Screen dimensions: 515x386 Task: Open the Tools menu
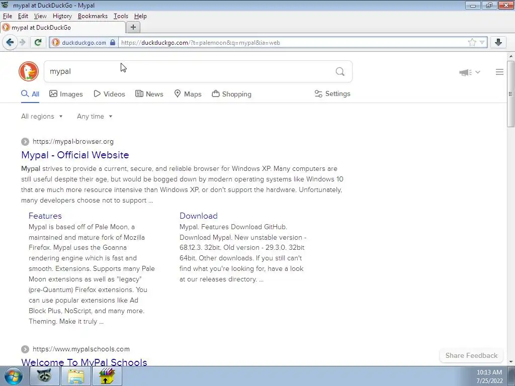coord(121,16)
